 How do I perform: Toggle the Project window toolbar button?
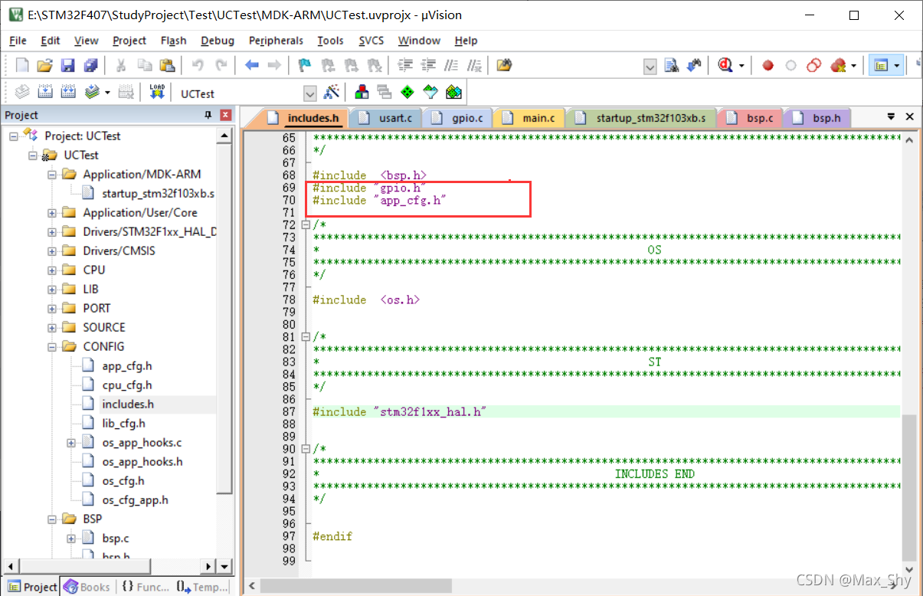(x=880, y=66)
